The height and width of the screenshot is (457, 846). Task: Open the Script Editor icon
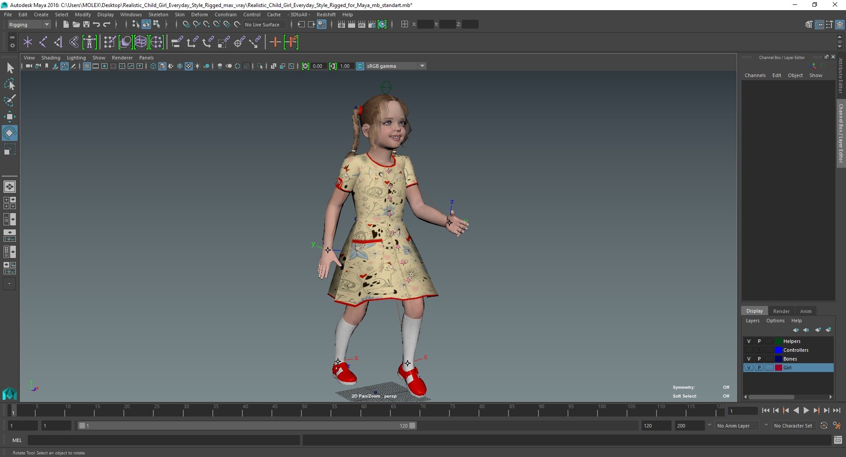[x=838, y=440]
